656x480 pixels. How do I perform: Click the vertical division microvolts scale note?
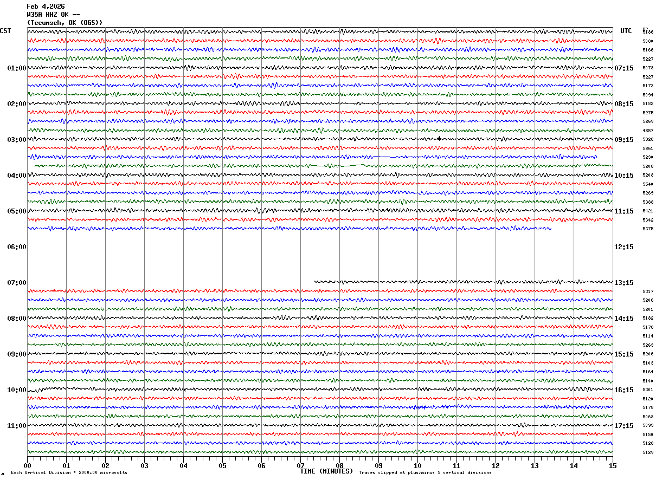pyautogui.click(x=69, y=473)
